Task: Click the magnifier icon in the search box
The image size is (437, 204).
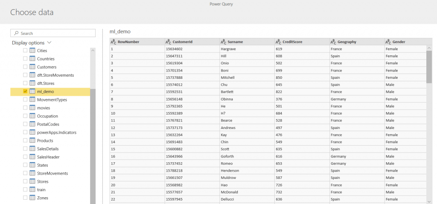Action: click(16, 33)
